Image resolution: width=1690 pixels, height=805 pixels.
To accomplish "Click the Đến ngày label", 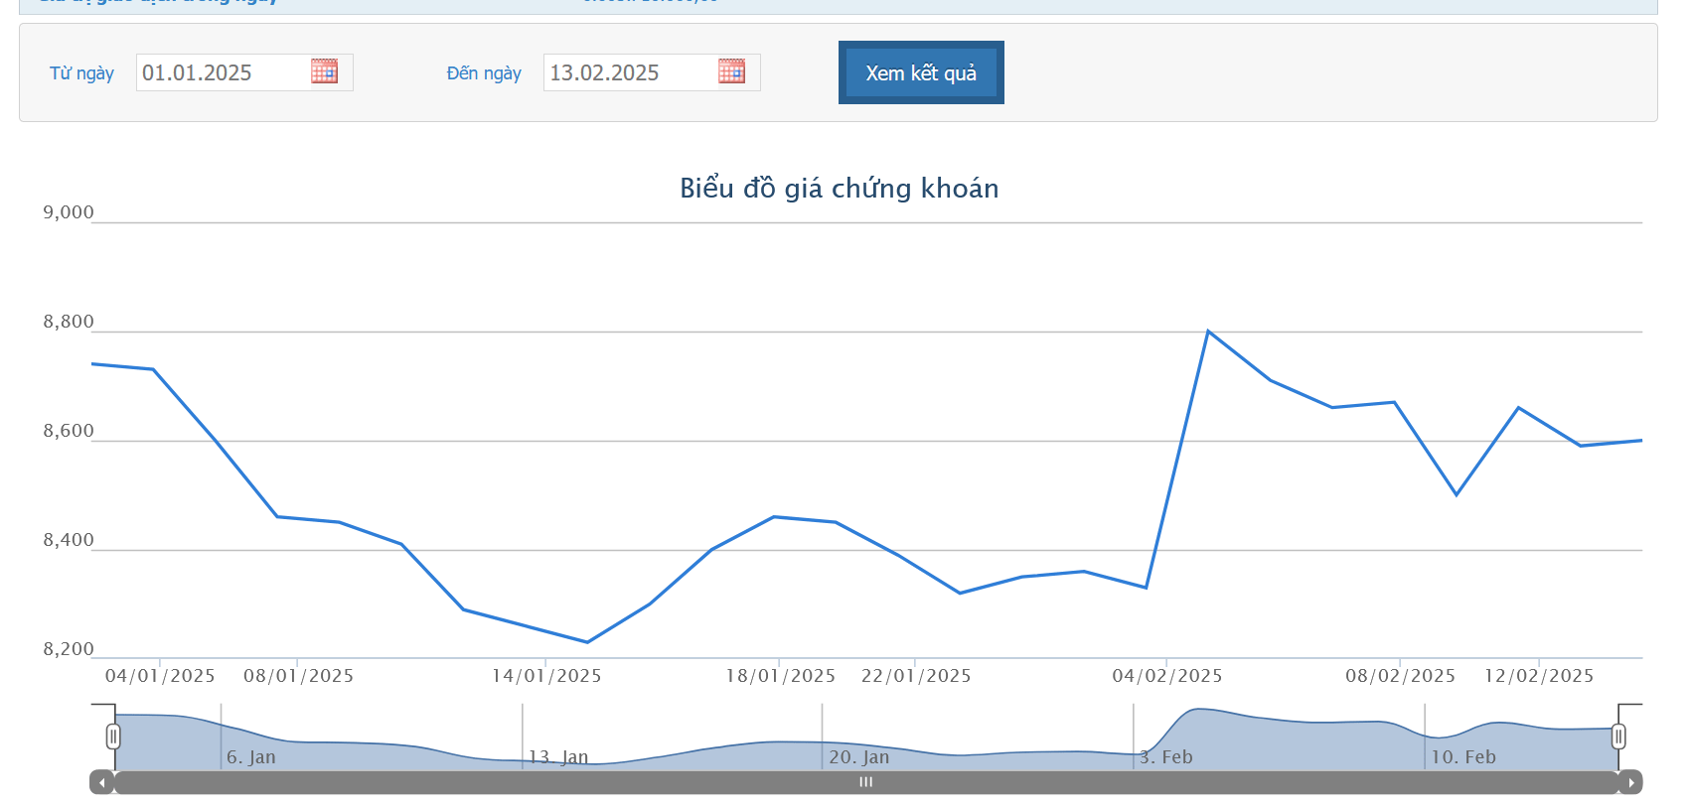I will 484,73.
